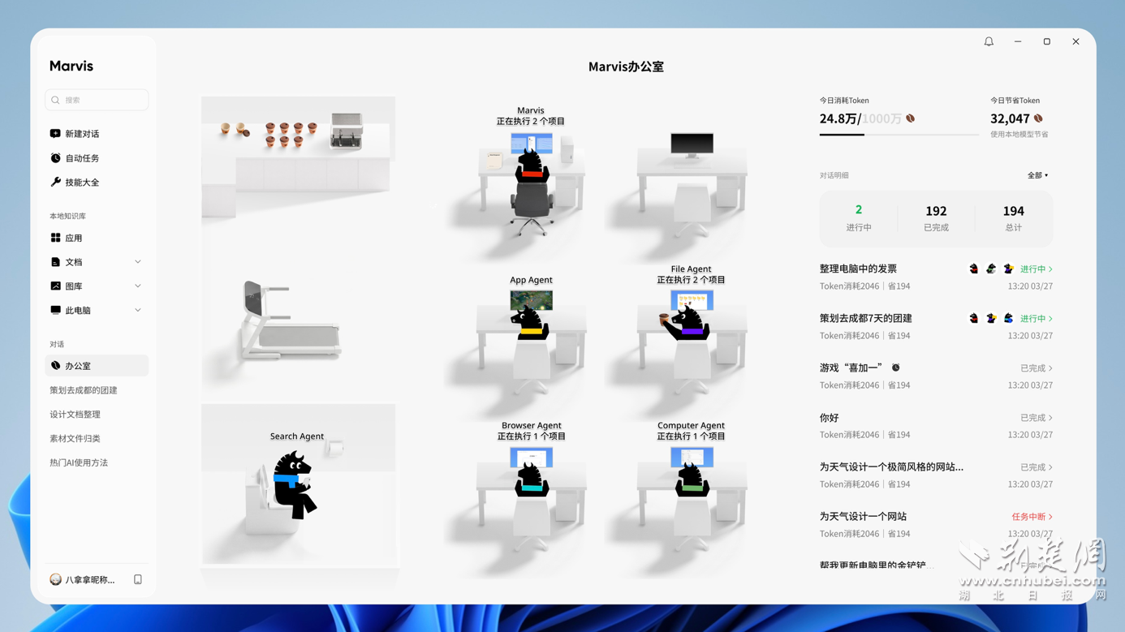Click the 八拿拿昵称 user name
1125x632 pixels.
click(x=90, y=580)
